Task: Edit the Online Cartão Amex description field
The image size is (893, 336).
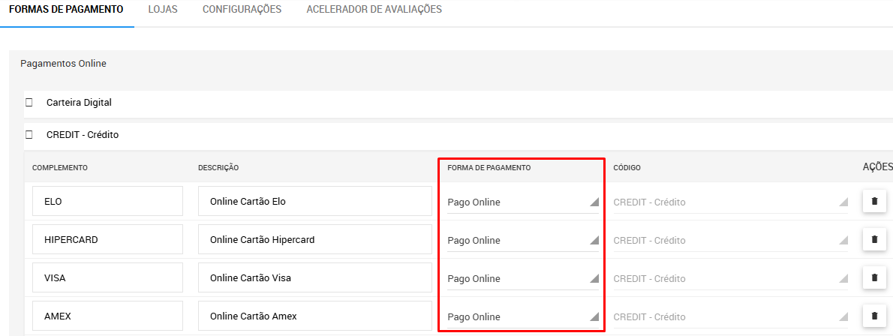Action: coord(315,316)
